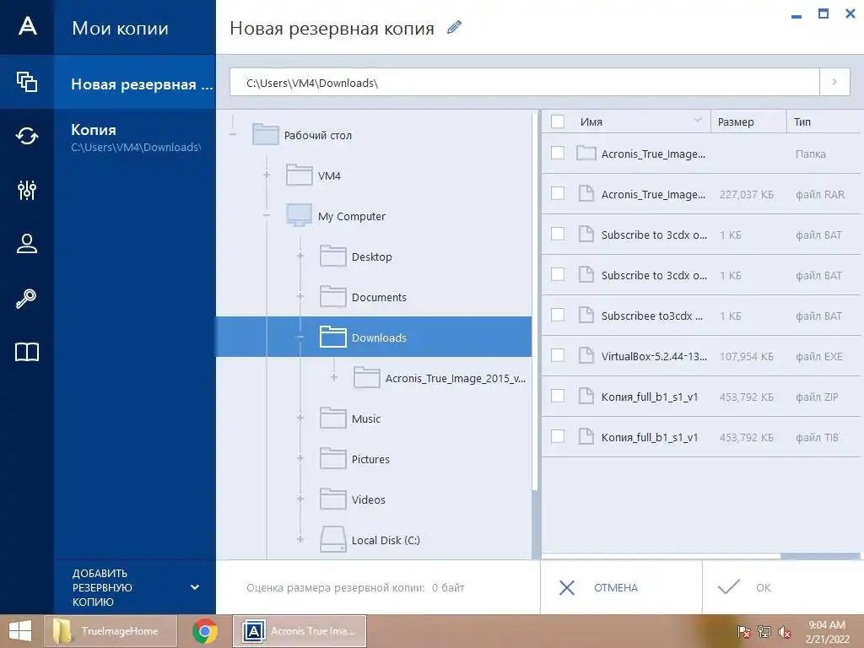Viewport: 864px width, 648px height.
Task: Click the Action Center flag tray icon
Action: 744,632
